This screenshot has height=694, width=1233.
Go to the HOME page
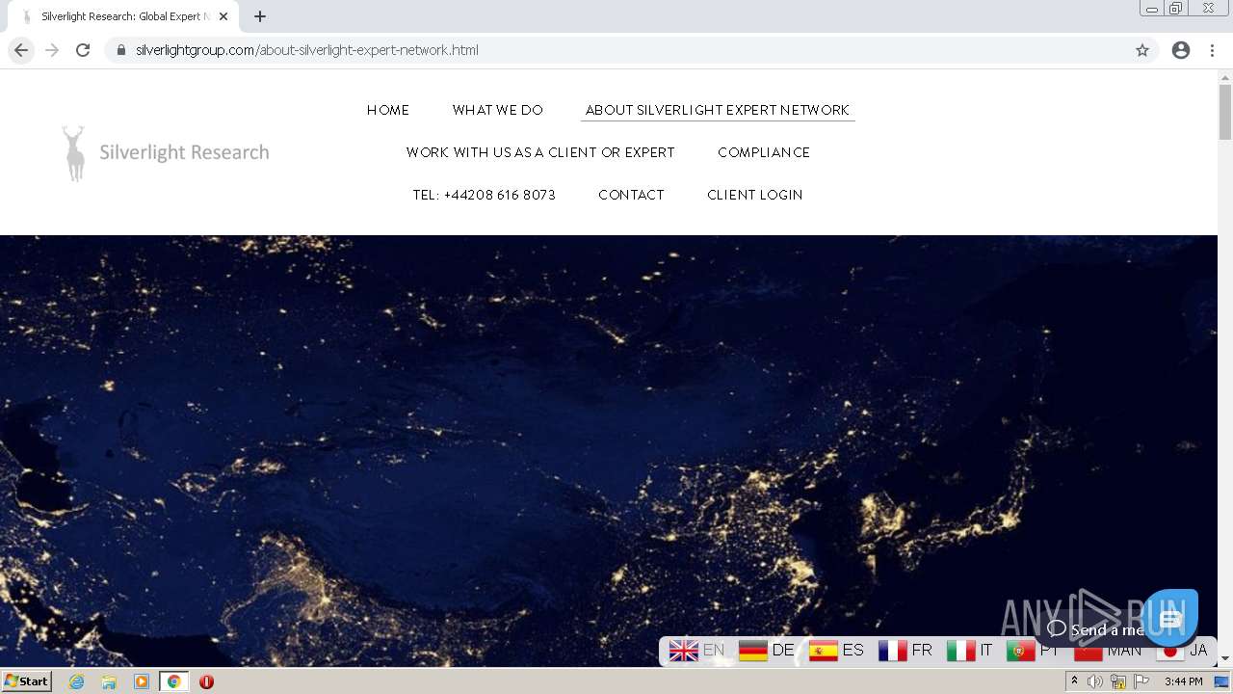pos(388,110)
